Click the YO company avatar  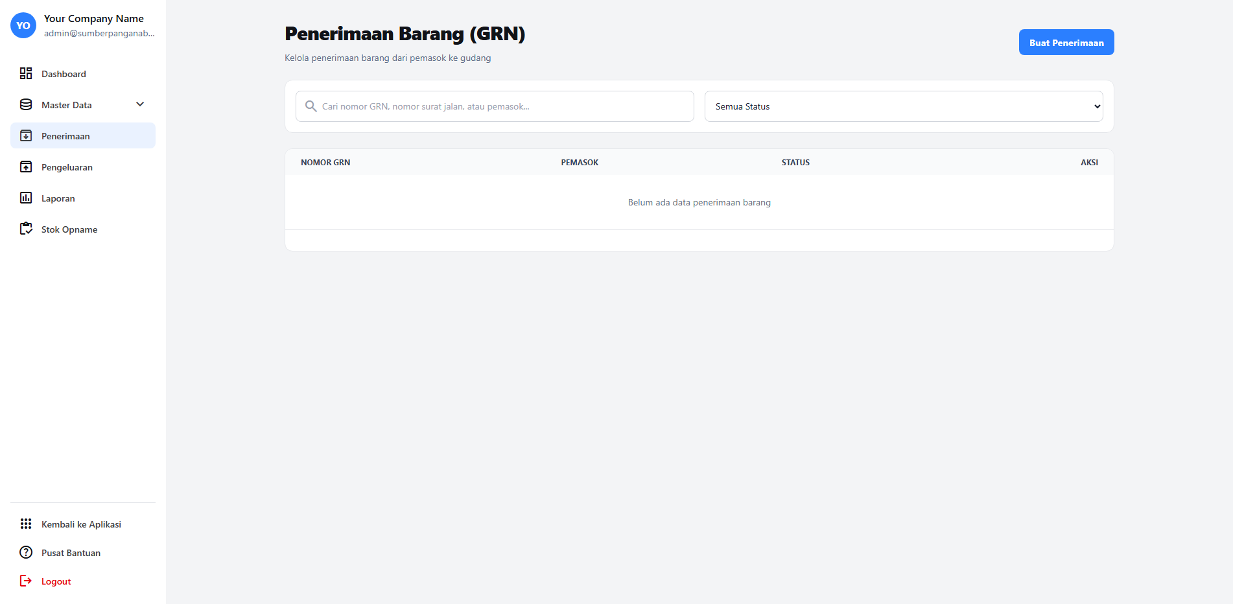(x=23, y=25)
